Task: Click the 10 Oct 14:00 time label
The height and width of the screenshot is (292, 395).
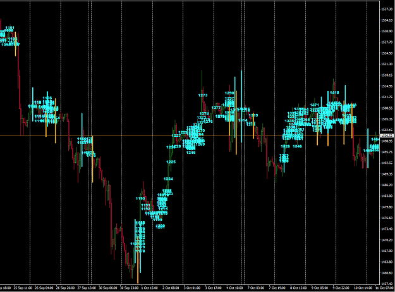Action: 363,288
